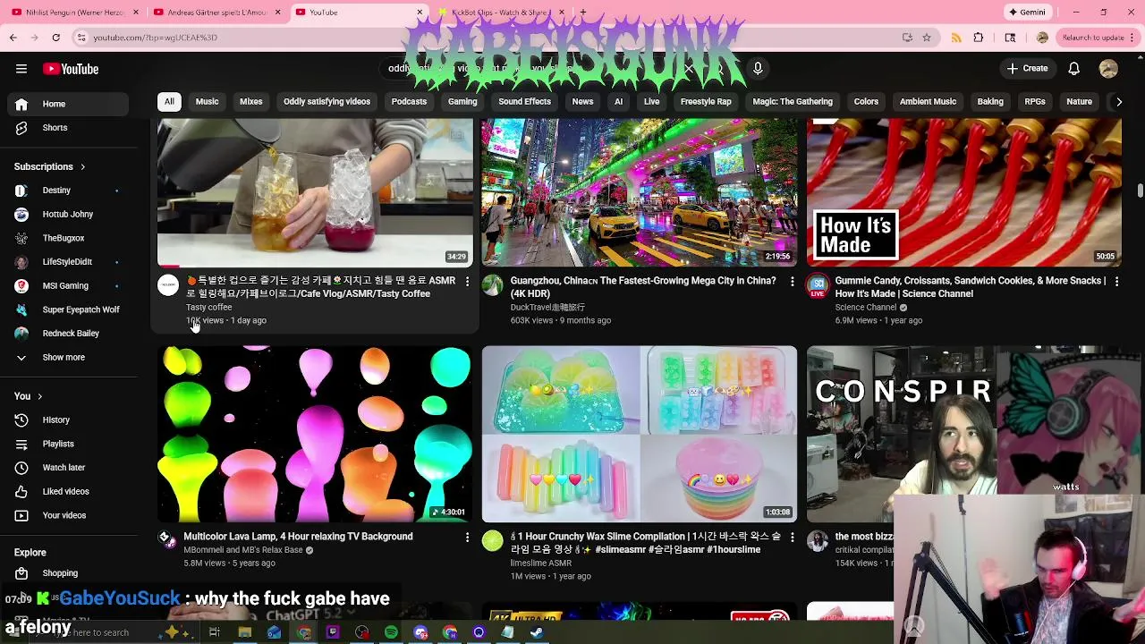Screen dimensions: 1145x644
Task: Open Redneck Bailey subscription channel
Action: click(67, 334)
